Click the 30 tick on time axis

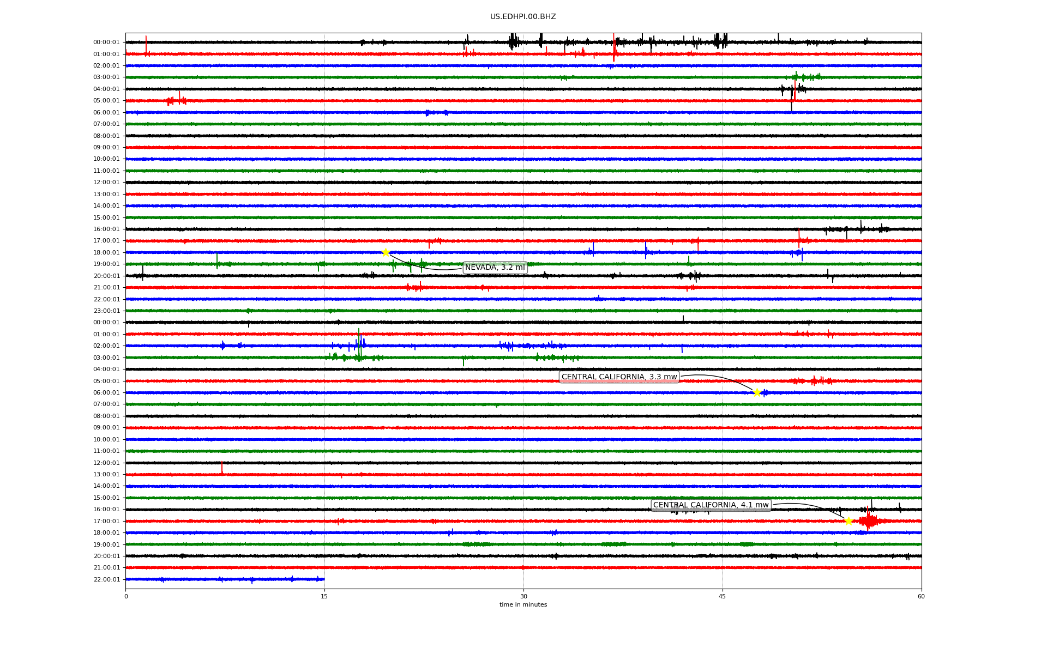(x=523, y=596)
